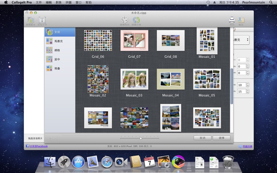277x173 pixels.
Task: Click the 取消 cancel button
Action: [203, 138]
